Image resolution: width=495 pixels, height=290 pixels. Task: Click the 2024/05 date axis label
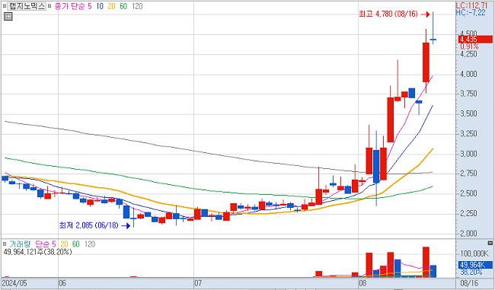point(14,282)
